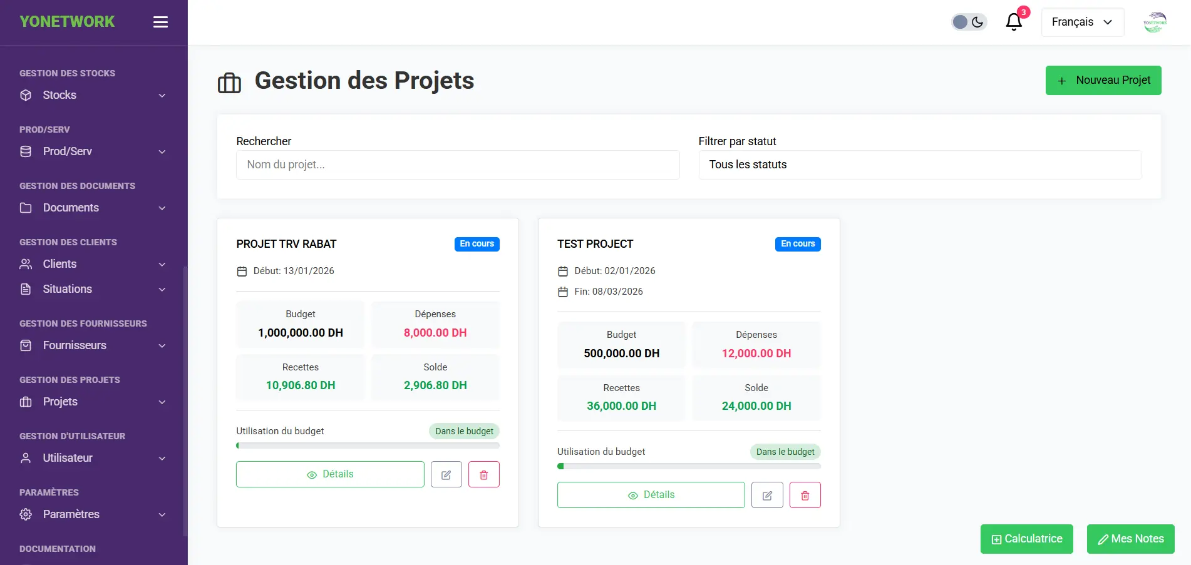The height and width of the screenshot is (565, 1191).
Task: Select the Projets briefcase icon
Action: 26,402
